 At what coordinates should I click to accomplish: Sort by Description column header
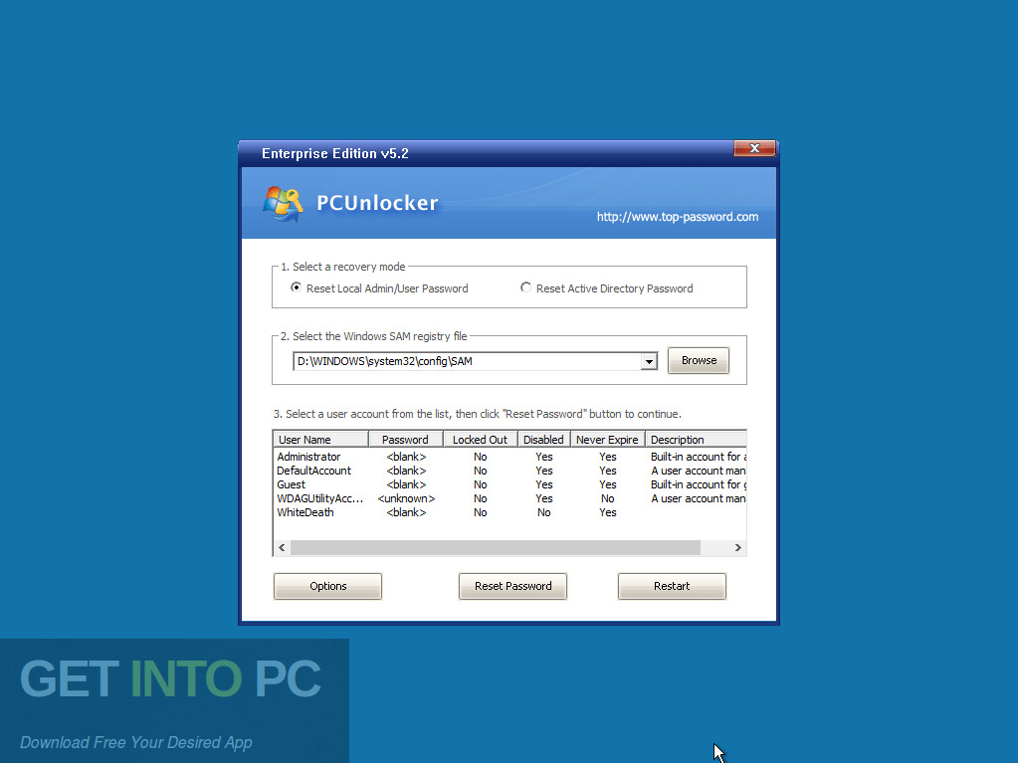click(x=696, y=440)
